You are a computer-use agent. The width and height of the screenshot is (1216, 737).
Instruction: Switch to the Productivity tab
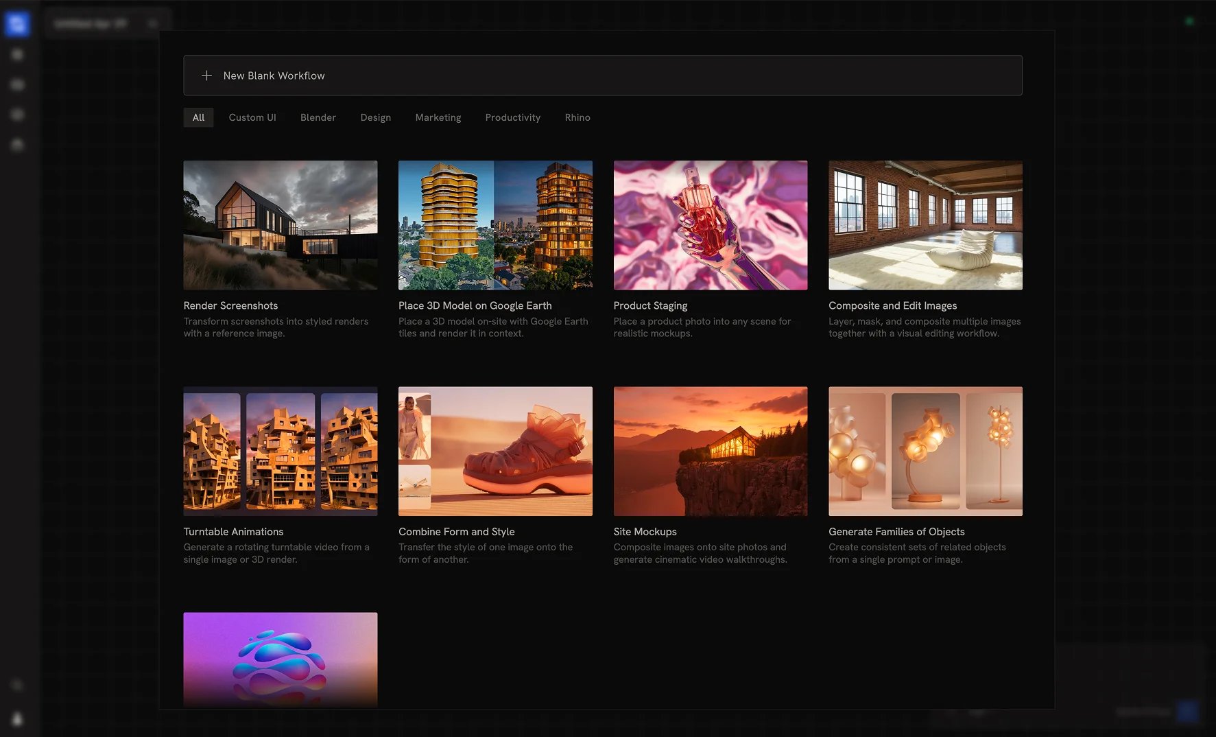513,117
